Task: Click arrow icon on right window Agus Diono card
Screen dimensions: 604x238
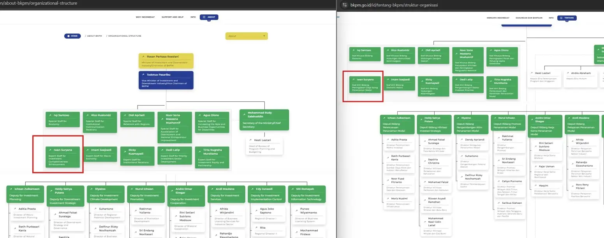Action: point(490,50)
